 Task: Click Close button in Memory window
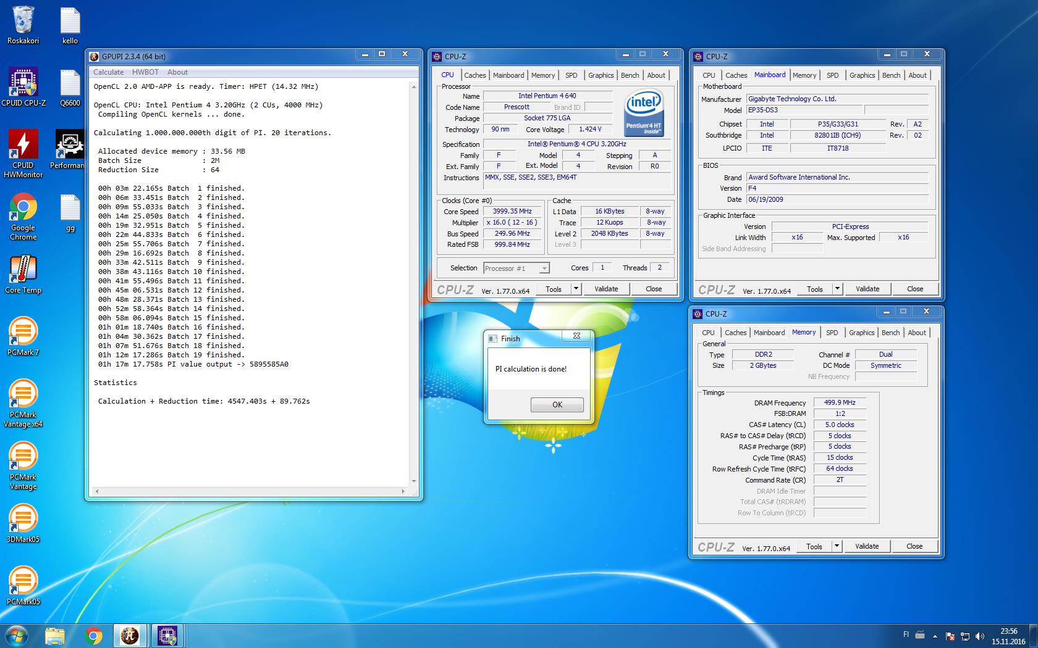(x=914, y=546)
